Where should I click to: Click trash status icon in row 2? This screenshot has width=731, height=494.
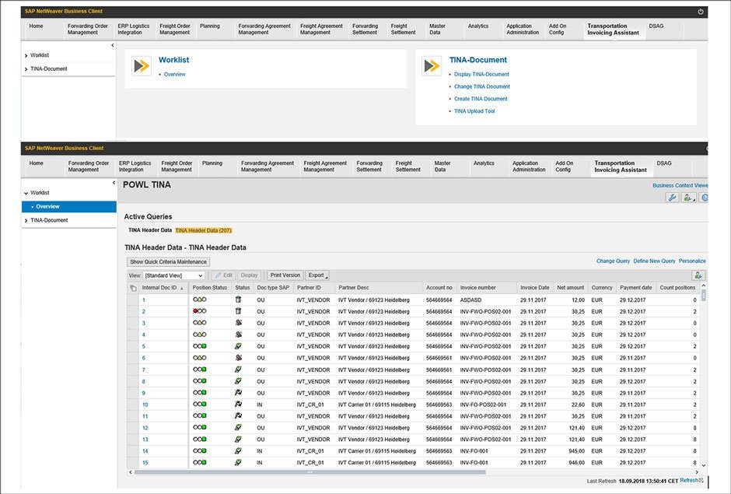click(238, 311)
